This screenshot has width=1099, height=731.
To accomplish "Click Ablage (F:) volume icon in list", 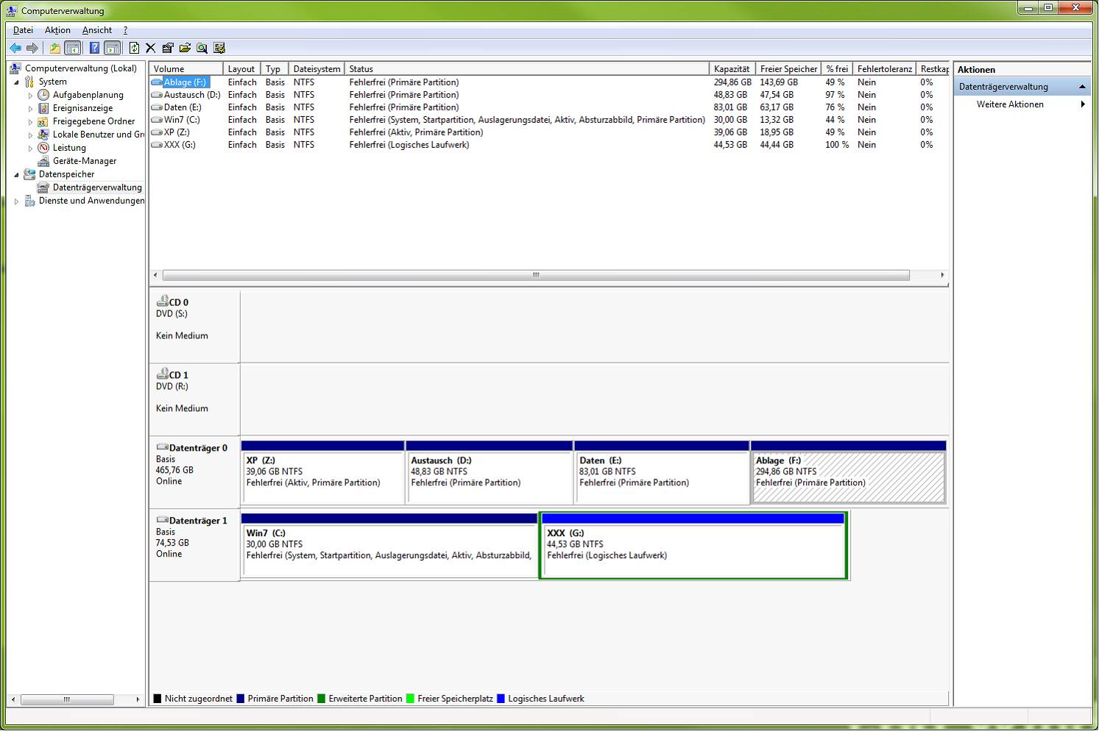I will [157, 82].
